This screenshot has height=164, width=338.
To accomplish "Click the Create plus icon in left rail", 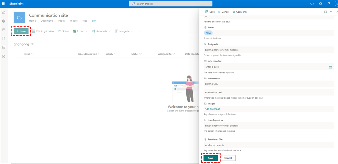I will (4, 56).
